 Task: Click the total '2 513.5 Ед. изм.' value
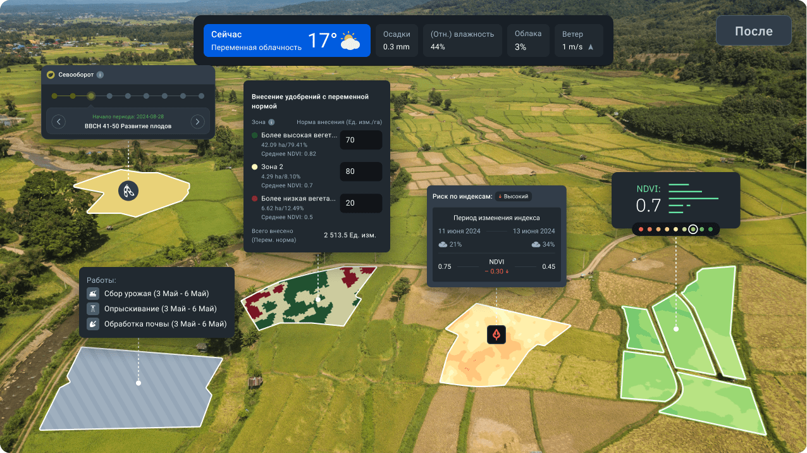350,235
